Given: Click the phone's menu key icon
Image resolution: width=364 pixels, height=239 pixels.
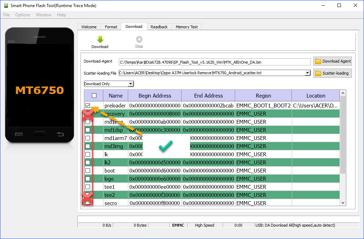Looking at the screenshot, I should (19, 134).
